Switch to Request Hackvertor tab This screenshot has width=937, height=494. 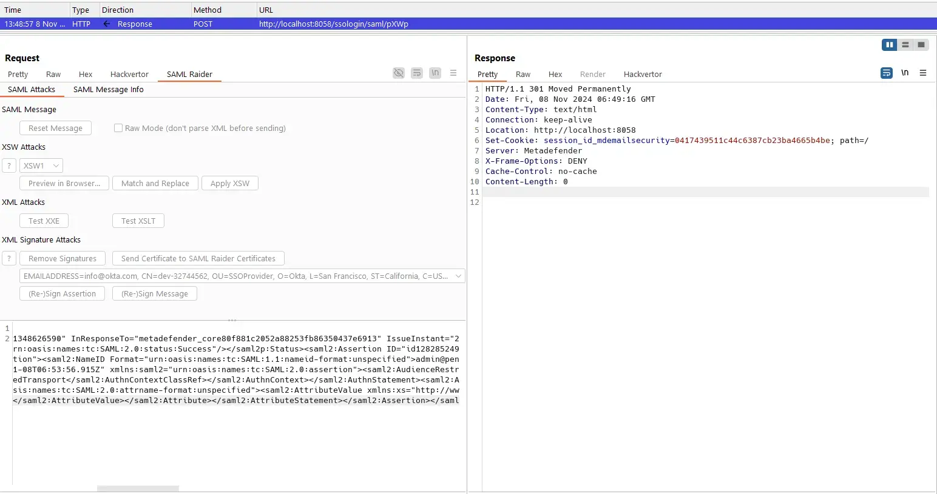point(129,74)
